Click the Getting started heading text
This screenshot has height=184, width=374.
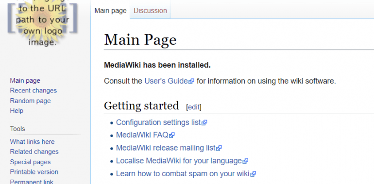(141, 106)
